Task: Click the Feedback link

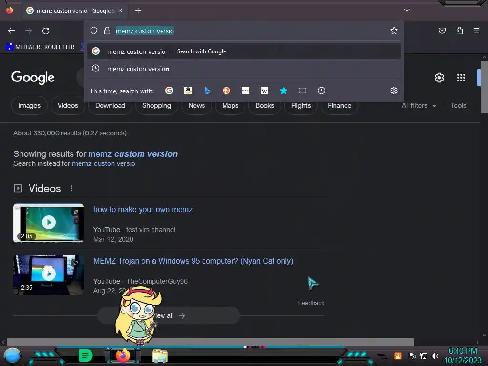Action: click(311, 303)
